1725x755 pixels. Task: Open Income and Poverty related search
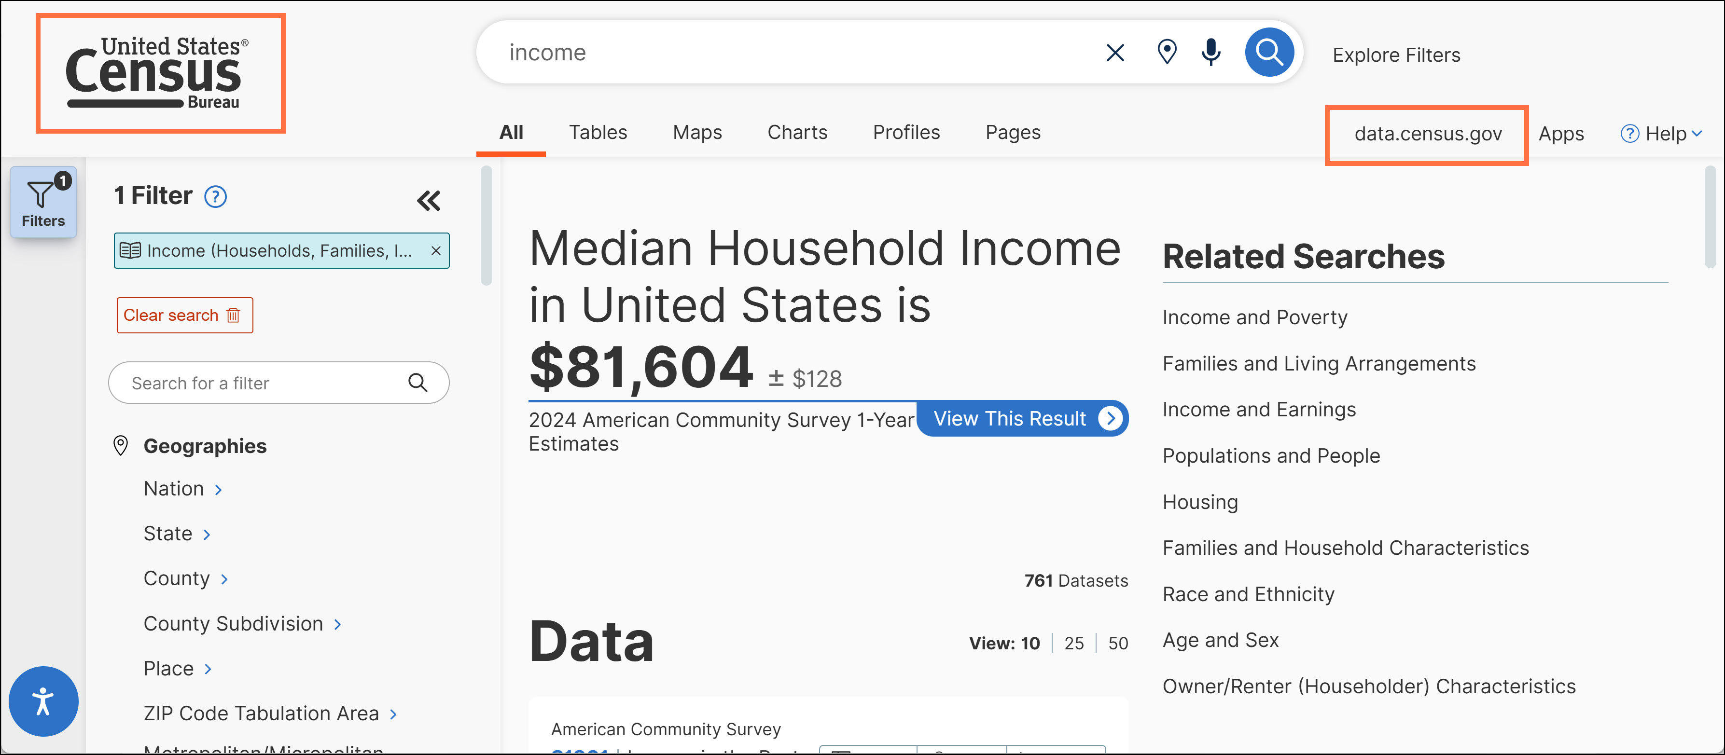click(1254, 317)
